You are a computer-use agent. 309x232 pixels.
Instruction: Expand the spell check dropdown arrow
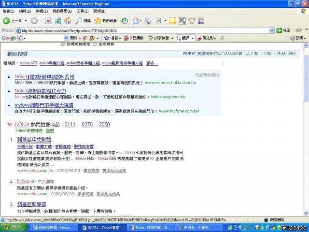[172, 38]
